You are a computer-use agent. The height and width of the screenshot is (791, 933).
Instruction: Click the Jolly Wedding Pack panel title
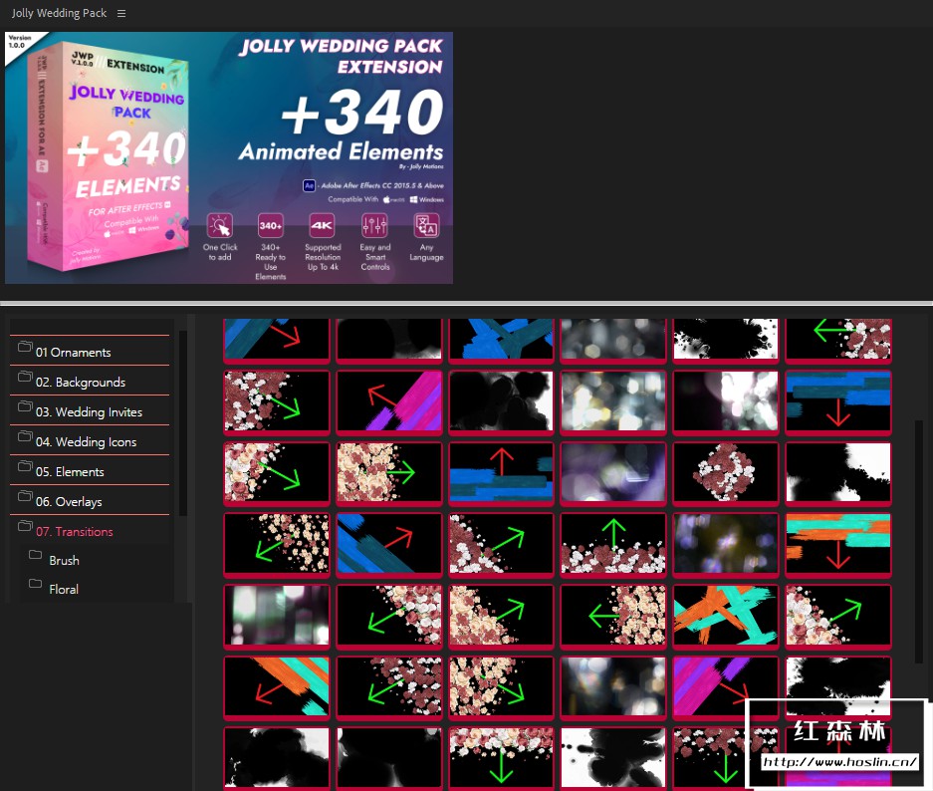(59, 13)
